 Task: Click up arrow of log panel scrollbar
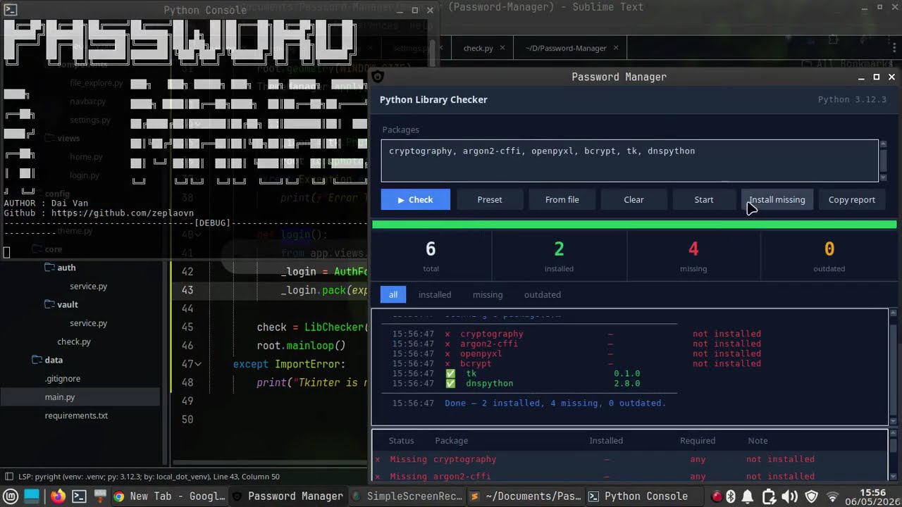(x=894, y=313)
